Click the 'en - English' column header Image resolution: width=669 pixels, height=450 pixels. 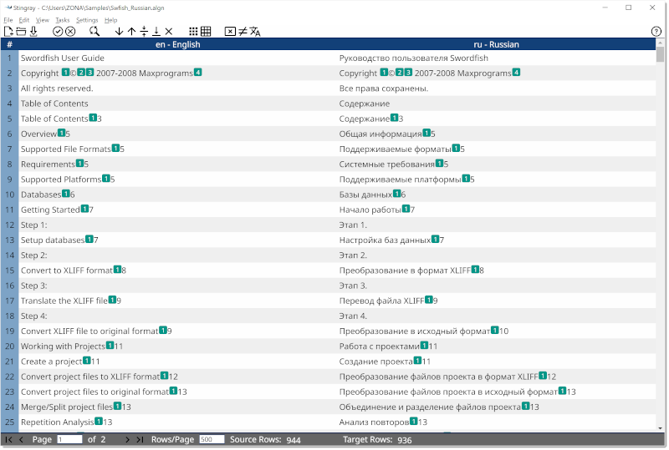coord(177,44)
